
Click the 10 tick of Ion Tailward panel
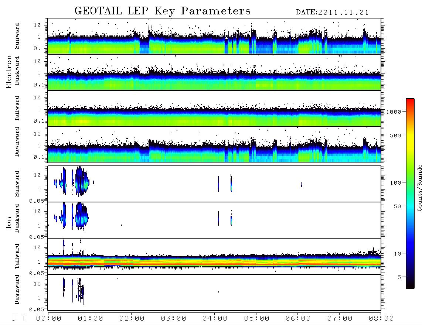pos(37,247)
